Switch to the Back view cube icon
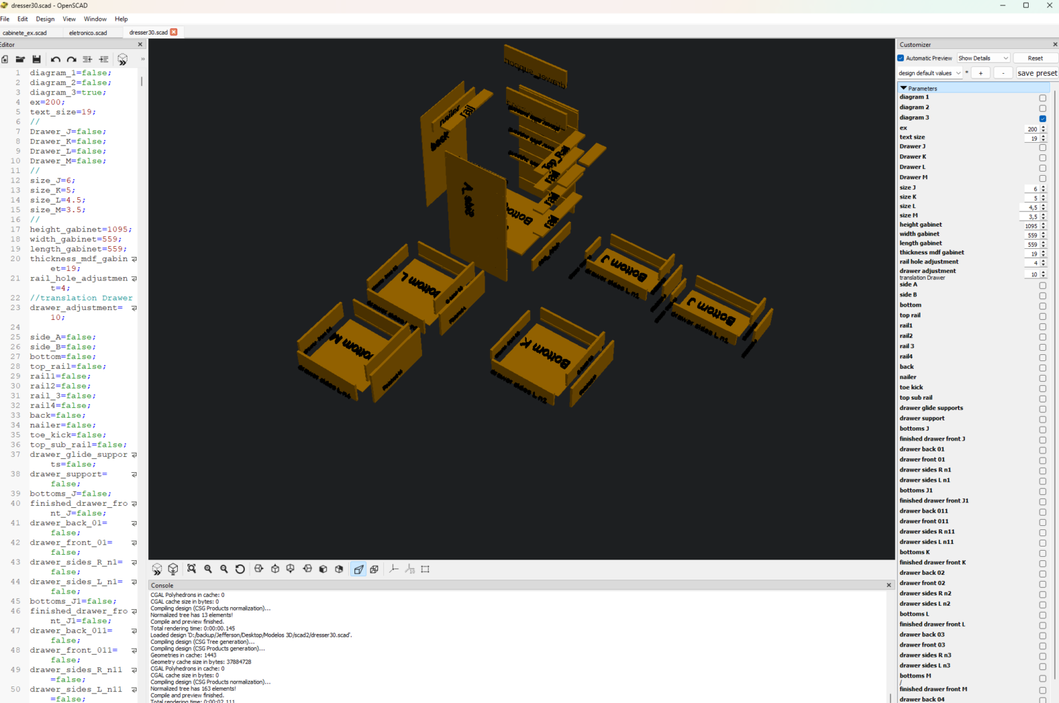This screenshot has width=1059, height=703. point(339,569)
